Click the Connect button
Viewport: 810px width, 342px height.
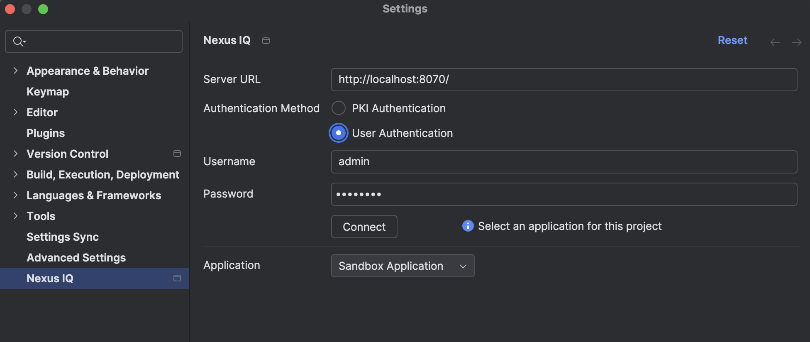click(x=364, y=227)
